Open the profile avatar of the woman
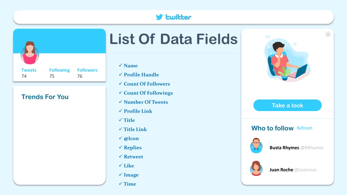This screenshot has width=347, height=195. 30,53
